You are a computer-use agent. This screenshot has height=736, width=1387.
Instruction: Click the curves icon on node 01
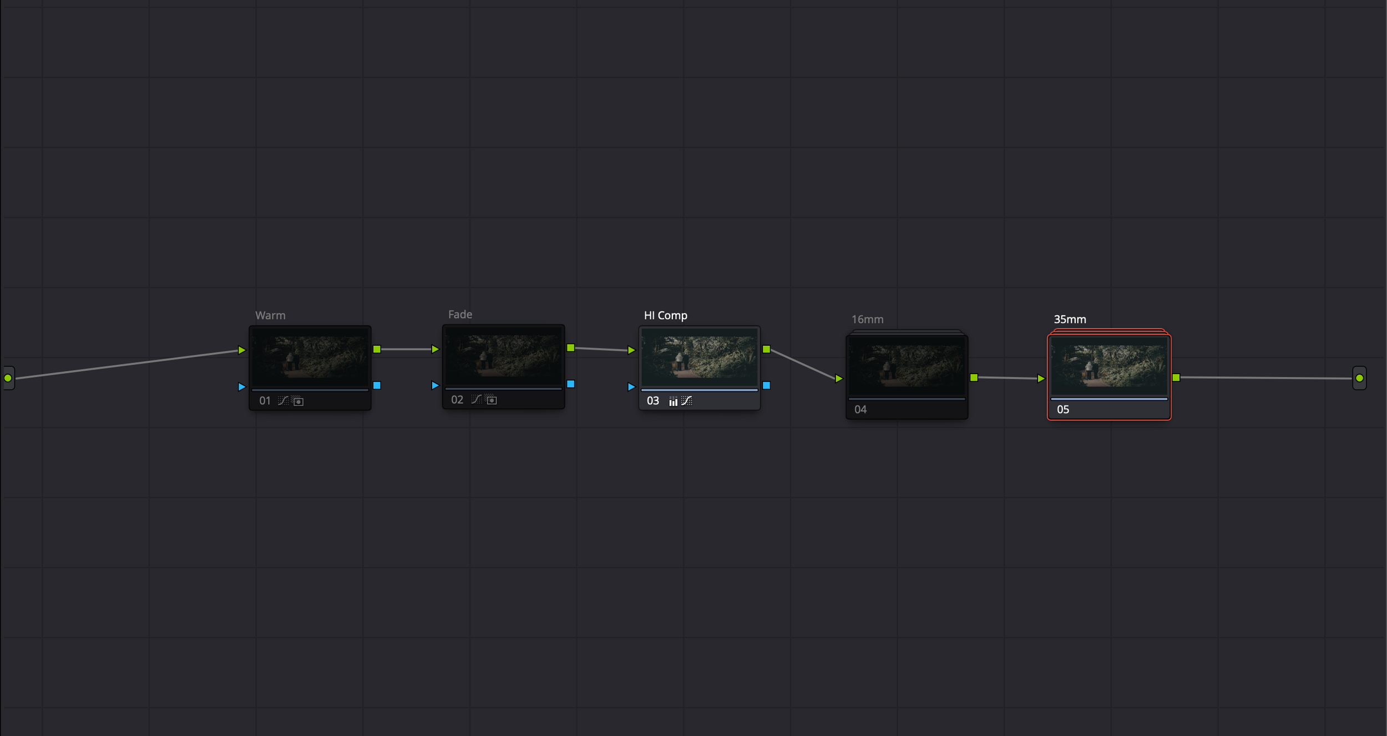point(283,401)
